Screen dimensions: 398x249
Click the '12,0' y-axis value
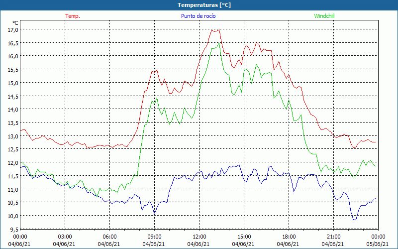click(x=13, y=163)
